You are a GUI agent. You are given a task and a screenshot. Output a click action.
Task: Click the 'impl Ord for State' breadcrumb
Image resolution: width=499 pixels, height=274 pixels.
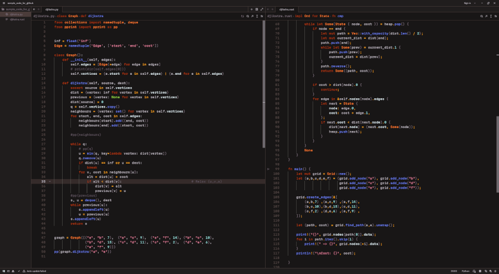point(312,16)
